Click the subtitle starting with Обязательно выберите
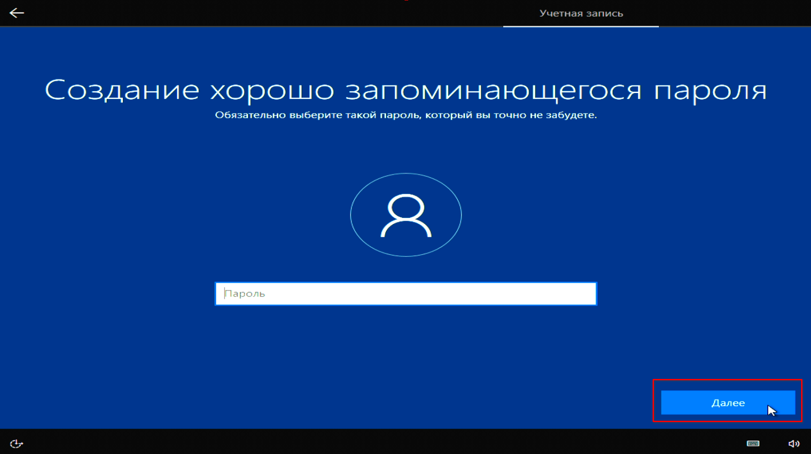The height and width of the screenshot is (454, 811). [x=406, y=115]
